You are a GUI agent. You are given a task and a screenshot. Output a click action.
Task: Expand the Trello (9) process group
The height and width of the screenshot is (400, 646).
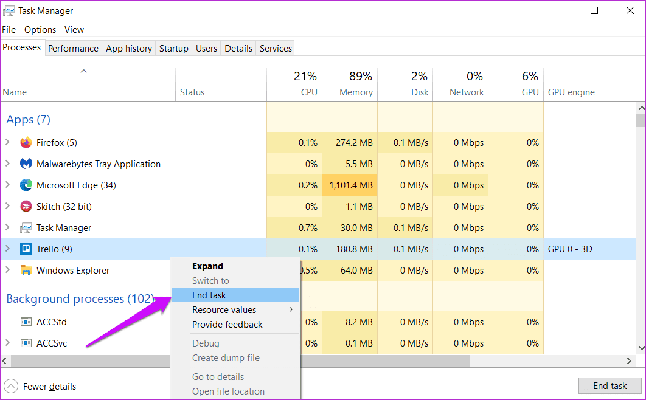[7, 249]
